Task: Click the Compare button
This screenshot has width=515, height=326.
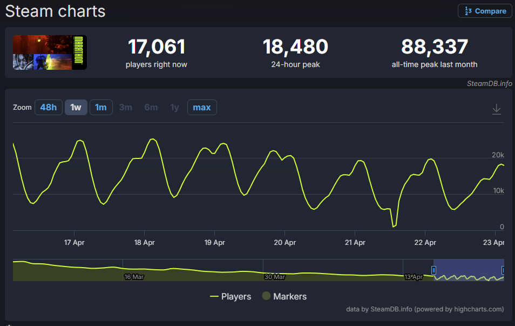Action: [x=485, y=11]
